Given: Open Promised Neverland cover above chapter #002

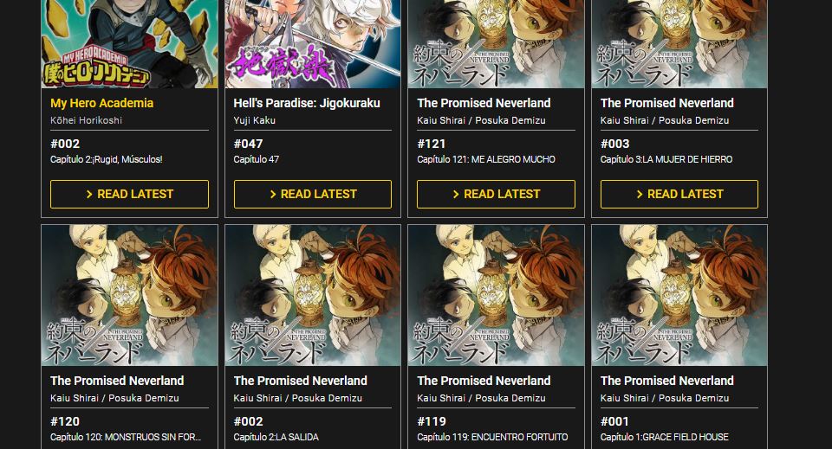Looking at the screenshot, I should (313, 296).
